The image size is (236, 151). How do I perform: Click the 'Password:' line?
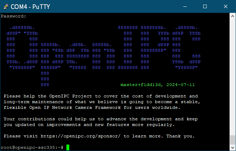(x=14, y=16)
